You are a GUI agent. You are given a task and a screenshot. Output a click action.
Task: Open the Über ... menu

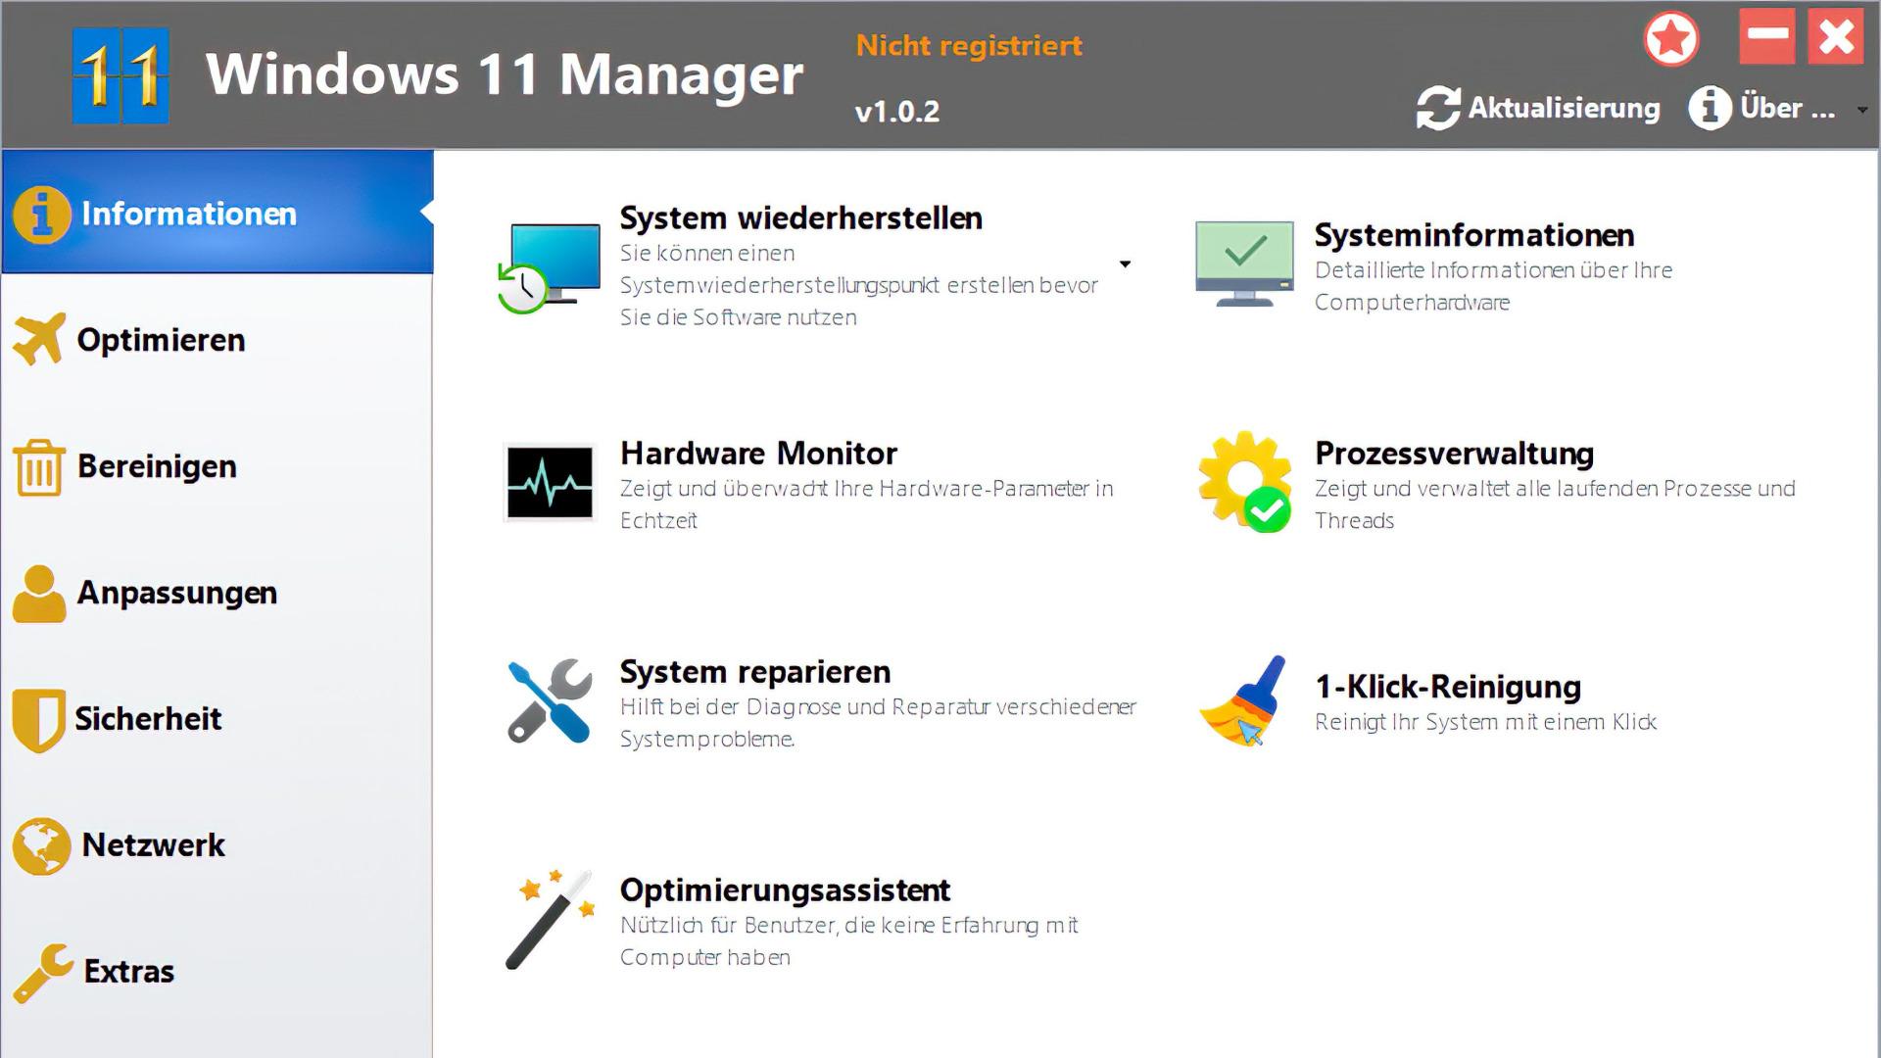point(1762,108)
